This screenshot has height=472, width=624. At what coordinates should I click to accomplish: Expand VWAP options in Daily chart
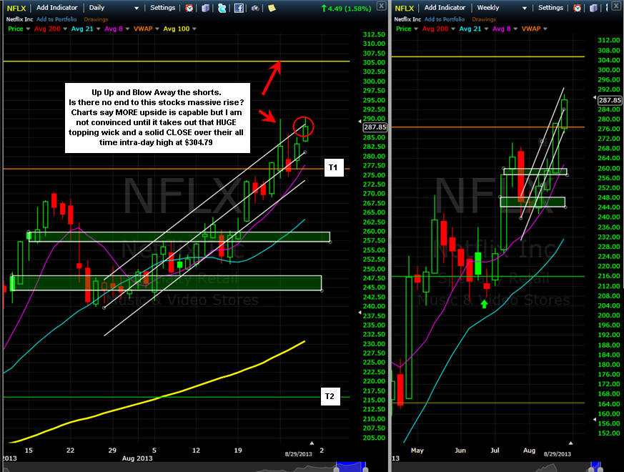tap(157, 29)
